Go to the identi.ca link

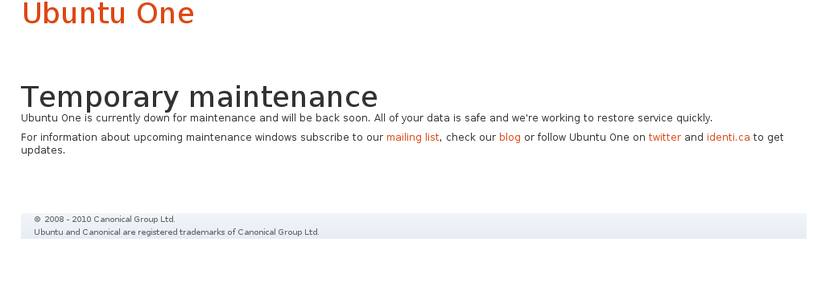(729, 138)
